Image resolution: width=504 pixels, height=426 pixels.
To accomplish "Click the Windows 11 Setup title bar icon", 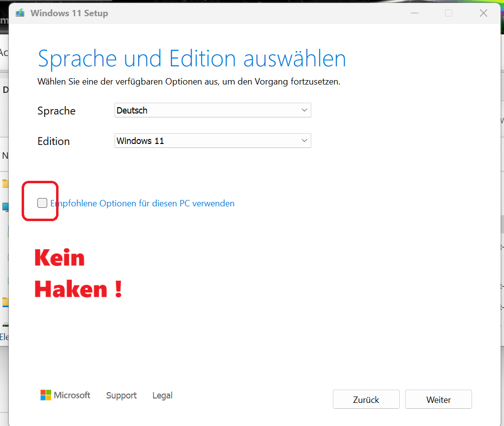I will pos(20,13).
